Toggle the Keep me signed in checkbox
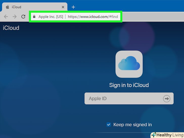Image resolution: width=184 pixels, height=138 pixels. [109, 125]
